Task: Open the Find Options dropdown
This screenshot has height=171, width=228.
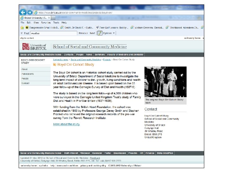Action: (x=109, y=33)
